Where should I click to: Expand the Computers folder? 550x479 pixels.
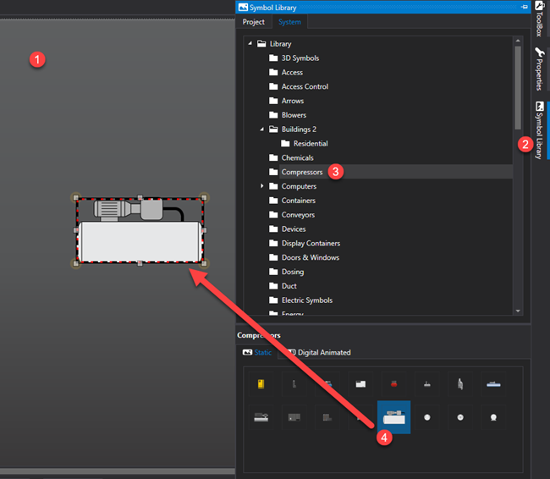point(261,186)
